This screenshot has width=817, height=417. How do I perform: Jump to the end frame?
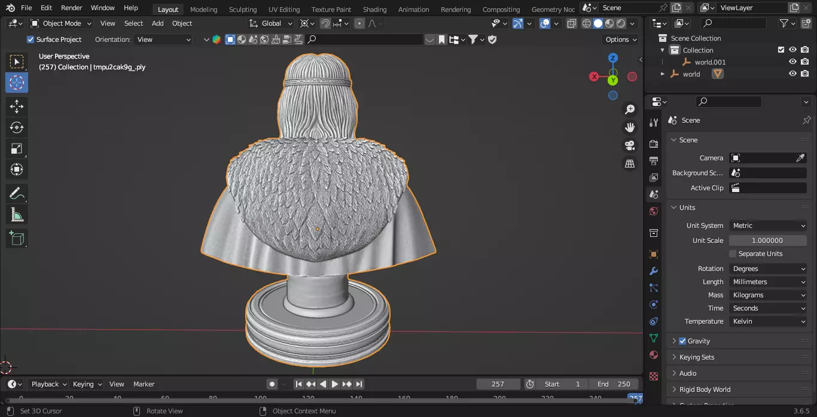(359, 384)
